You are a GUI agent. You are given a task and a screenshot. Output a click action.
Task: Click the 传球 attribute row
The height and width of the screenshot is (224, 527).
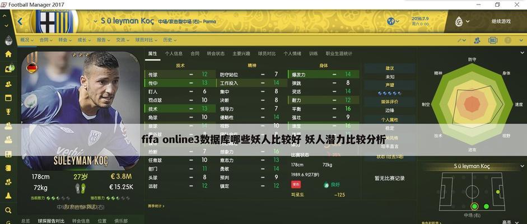(x=180, y=74)
